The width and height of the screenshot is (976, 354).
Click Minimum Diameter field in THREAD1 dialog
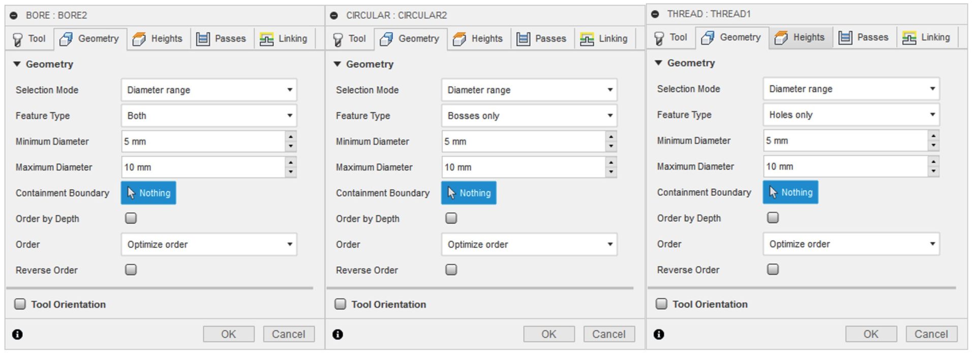coord(846,140)
